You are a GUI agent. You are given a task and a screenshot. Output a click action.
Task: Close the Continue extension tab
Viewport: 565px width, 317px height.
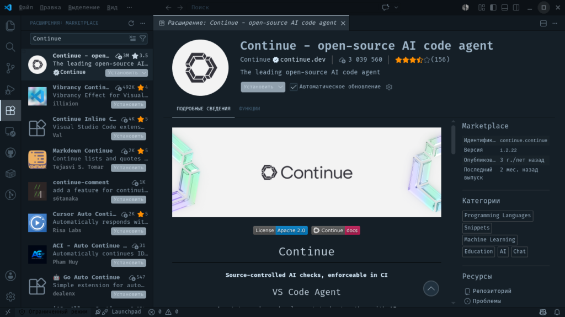[x=343, y=23]
